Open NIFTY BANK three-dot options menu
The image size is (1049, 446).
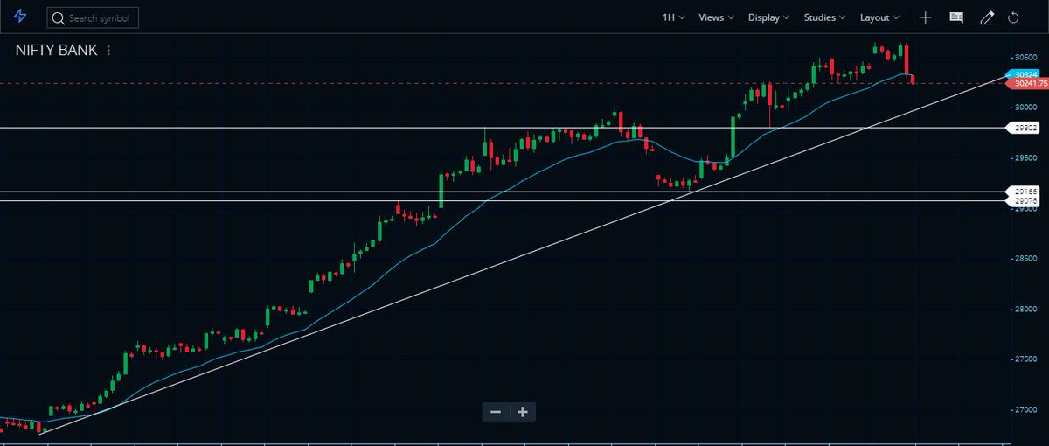click(108, 51)
